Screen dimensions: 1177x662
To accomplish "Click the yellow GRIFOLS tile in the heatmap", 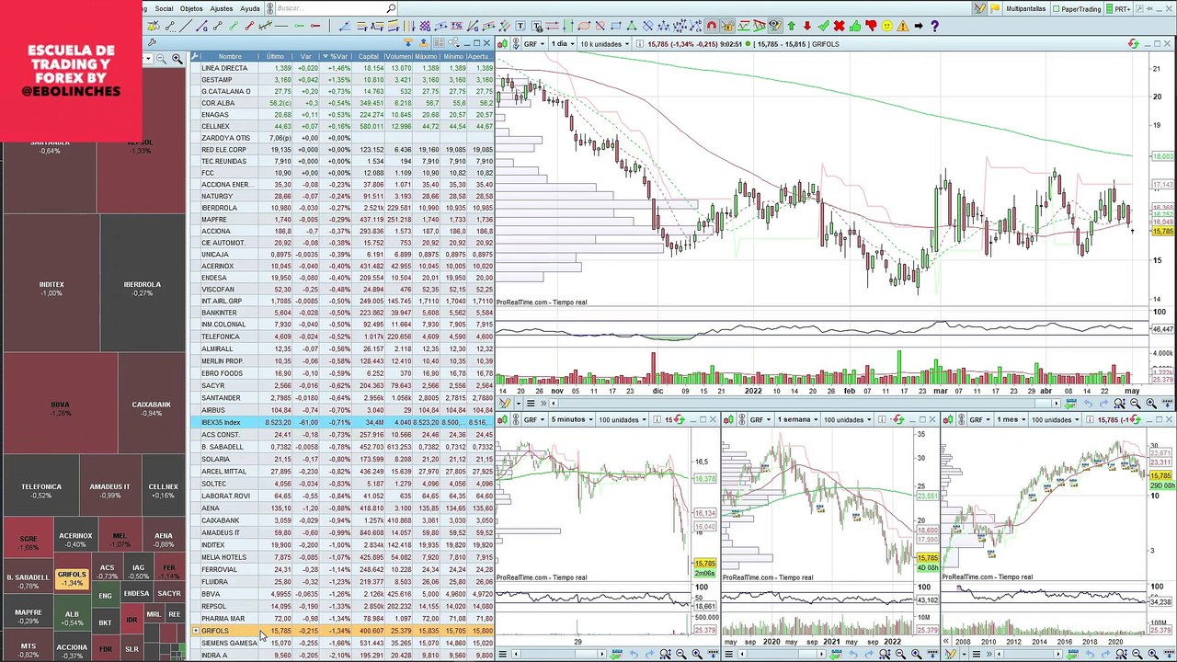I will (x=71, y=578).
